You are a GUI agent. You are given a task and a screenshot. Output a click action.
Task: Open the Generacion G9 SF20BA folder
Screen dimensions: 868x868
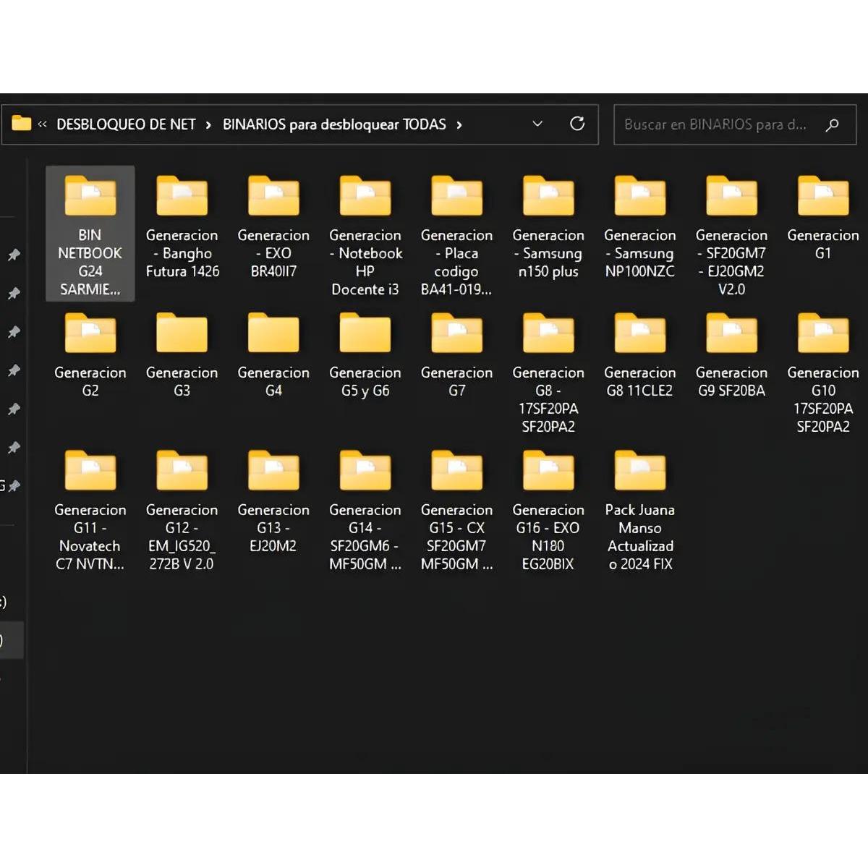[x=731, y=354]
